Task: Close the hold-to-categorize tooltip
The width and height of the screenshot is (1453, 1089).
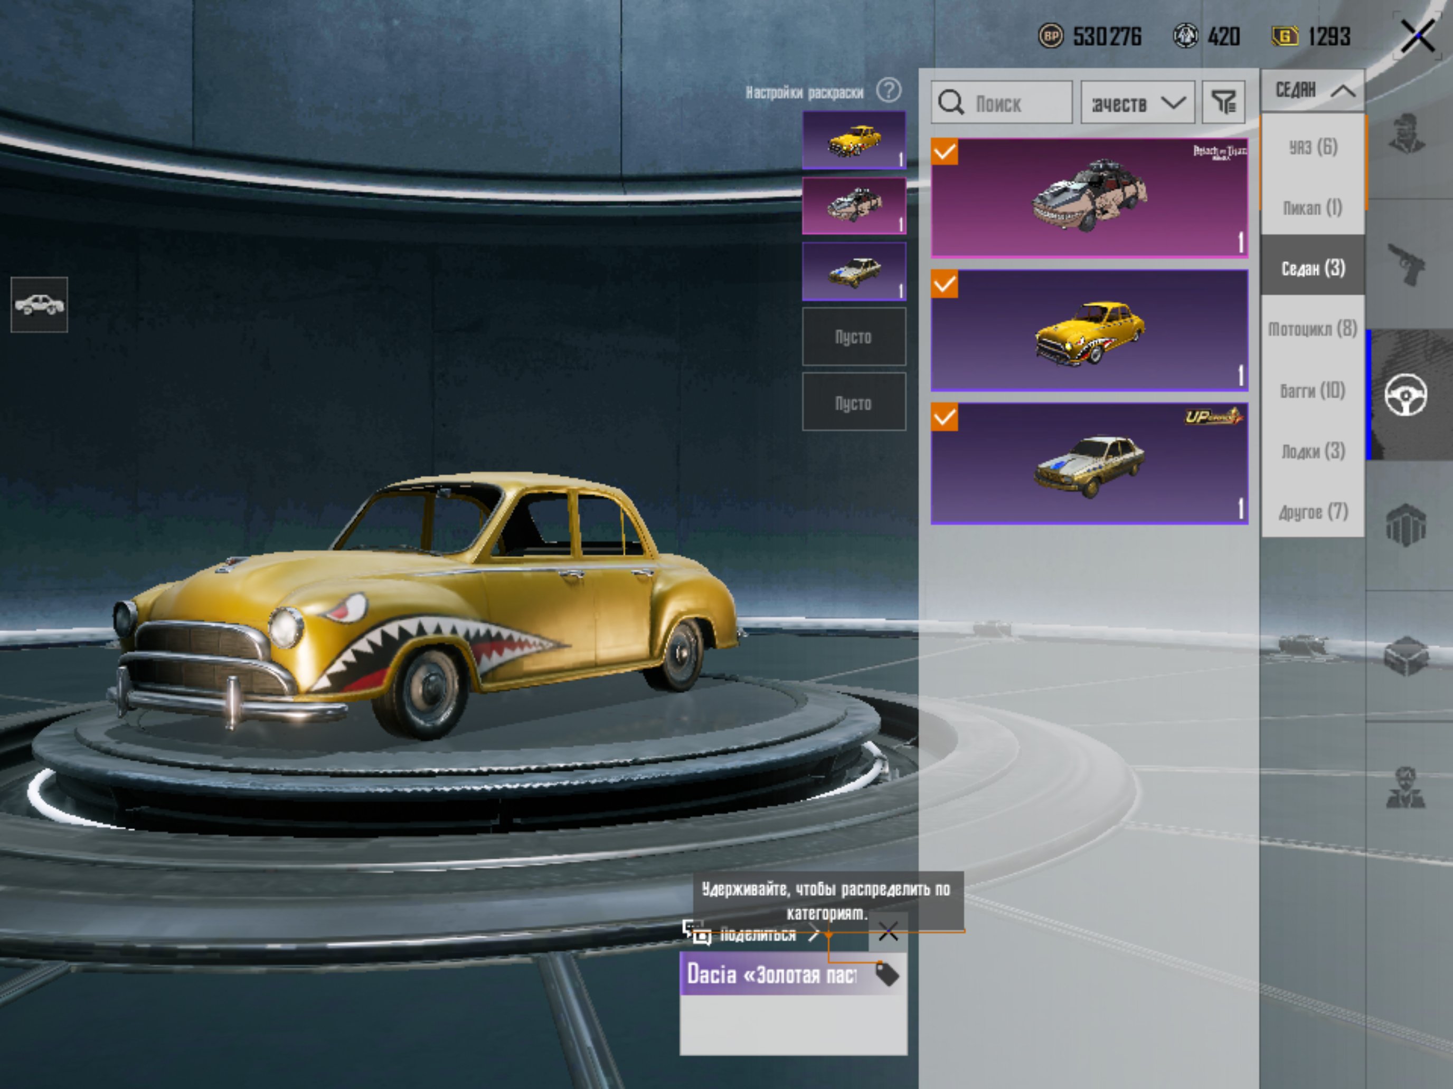Action: [888, 931]
